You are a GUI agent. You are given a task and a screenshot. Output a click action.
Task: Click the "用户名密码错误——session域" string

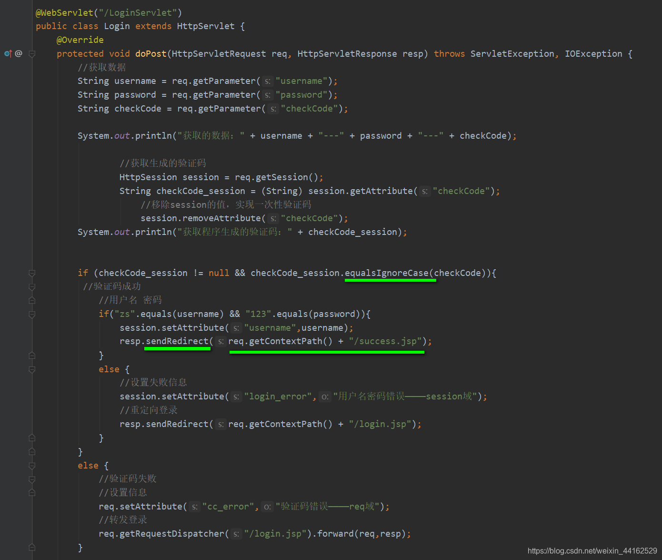pos(405,397)
